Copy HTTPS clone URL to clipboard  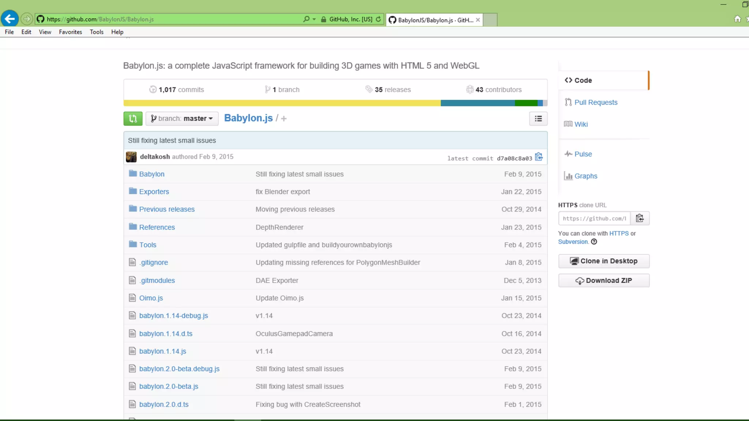(640, 218)
